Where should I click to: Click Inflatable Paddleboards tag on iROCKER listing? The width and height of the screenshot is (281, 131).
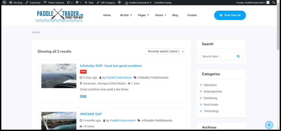point(157,120)
